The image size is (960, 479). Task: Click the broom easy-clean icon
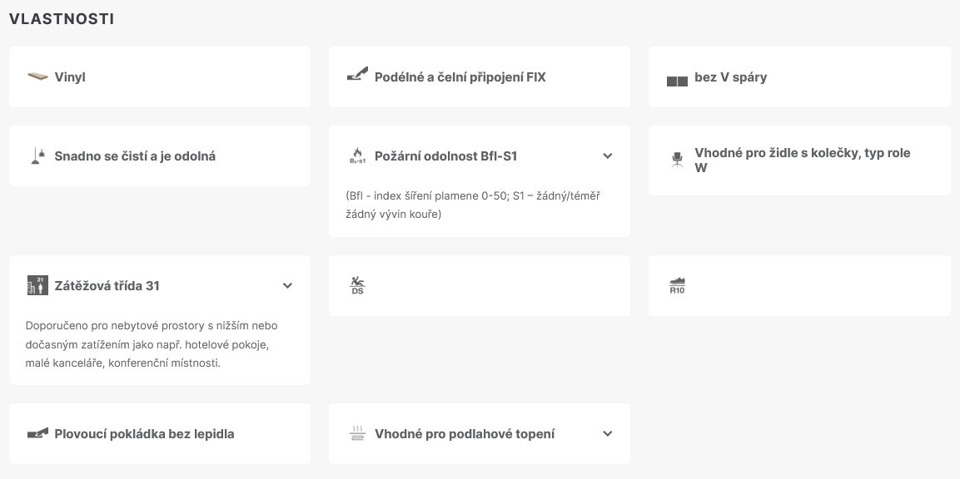pyautogui.click(x=37, y=156)
